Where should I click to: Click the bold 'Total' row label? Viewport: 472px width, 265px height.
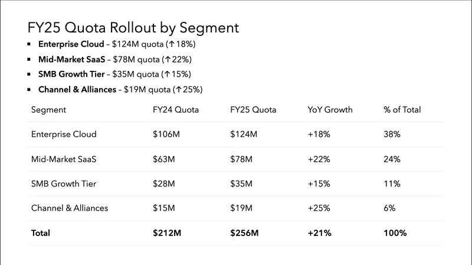pos(41,233)
